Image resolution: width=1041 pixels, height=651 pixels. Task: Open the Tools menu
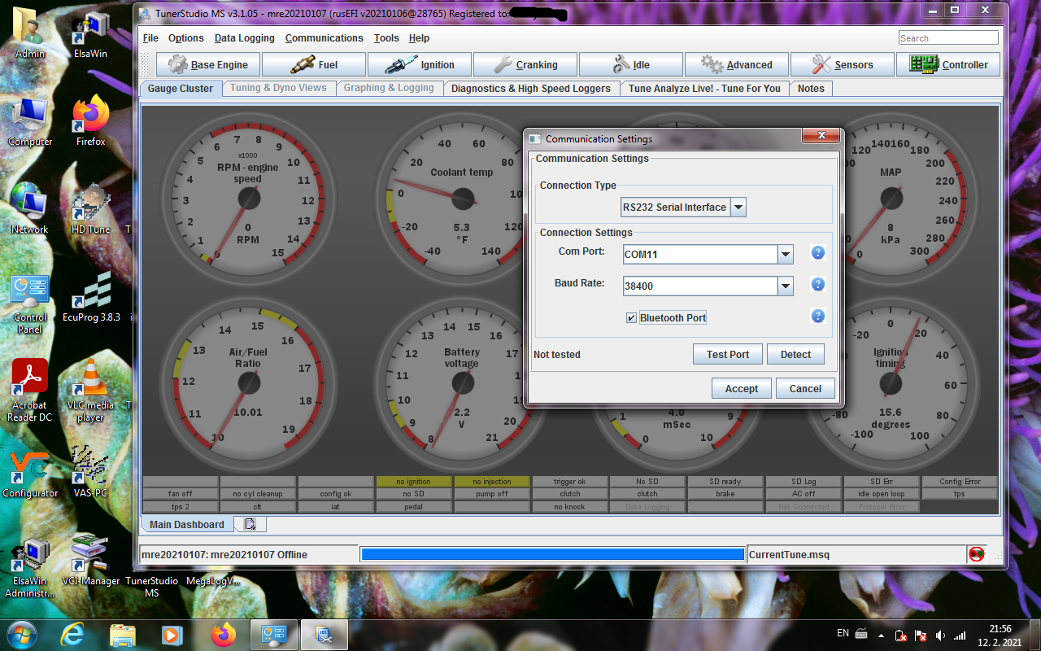(x=386, y=38)
